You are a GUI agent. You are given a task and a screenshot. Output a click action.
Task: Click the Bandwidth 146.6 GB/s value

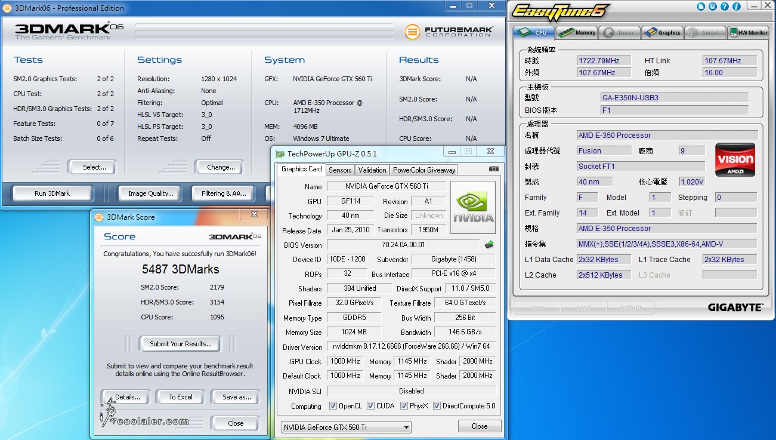point(465,333)
